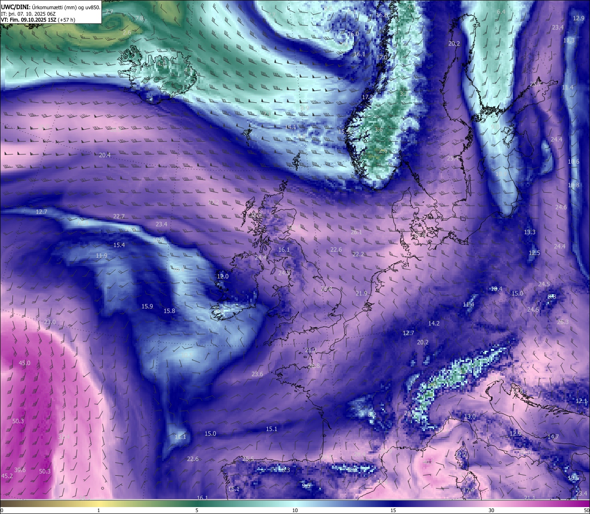Click the 14.7 value label
The width and height of the screenshot is (590, 514).
point(553,437)
